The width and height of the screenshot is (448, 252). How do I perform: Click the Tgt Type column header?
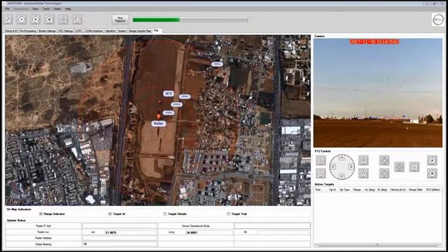344,190
